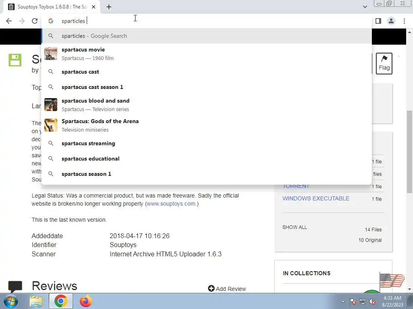Image resolution: width=413 pixels, height=309 pixels.
Task: Open Chrome's three-dot menu
Action: point(404,21)
